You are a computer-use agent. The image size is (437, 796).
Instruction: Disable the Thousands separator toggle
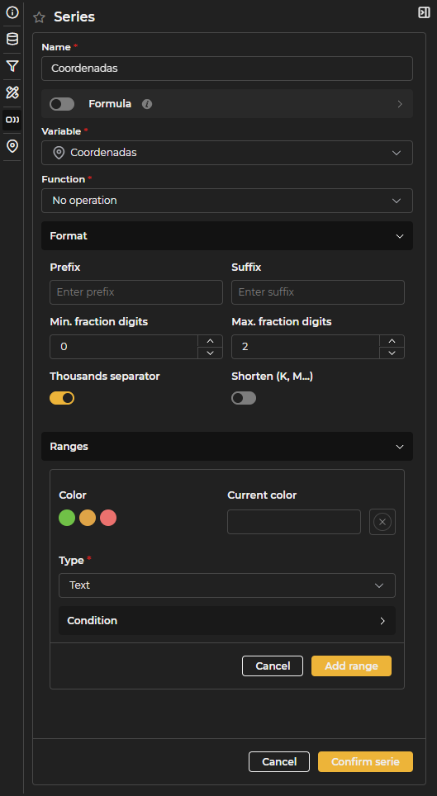pos(62,398)
